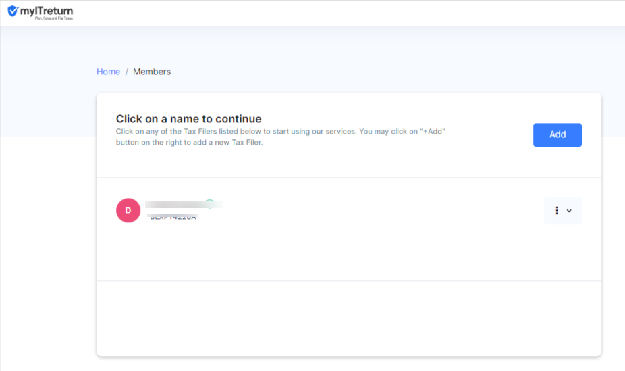Open the tax filer row options dropdown
Viewport: 625px width, 371px height.
pyautogui.click(x=563, y=211)
